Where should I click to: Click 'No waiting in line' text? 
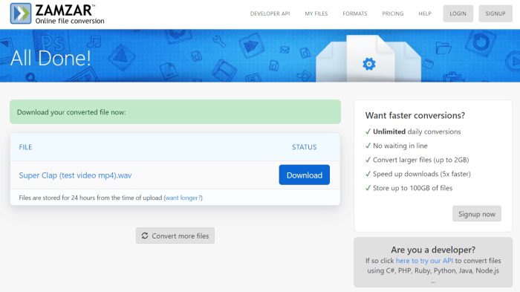[400, 146]
